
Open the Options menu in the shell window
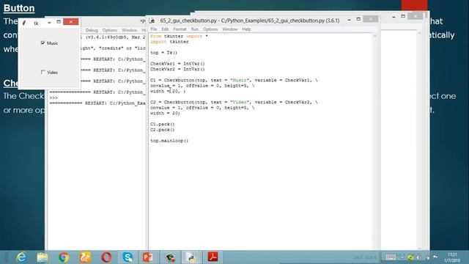(x=110, y=30)
